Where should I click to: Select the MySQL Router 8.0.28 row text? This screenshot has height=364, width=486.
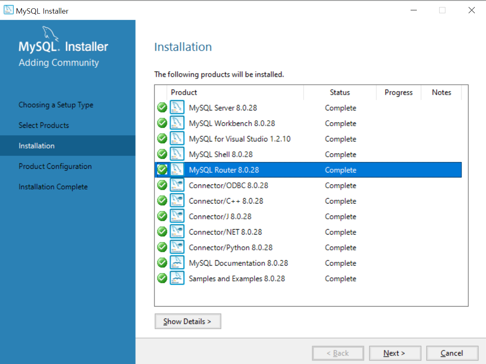[224, 170]
